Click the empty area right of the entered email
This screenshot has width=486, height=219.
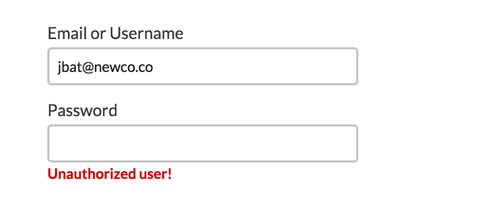[257, 67]
